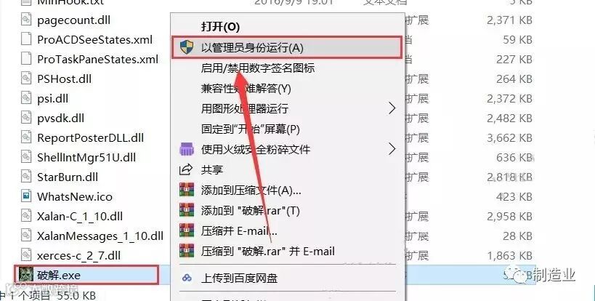Click WinRAR icon beside 添加到压缩文件(A)
Image resolution: width=595 pixels, height=301 pixels.
[186, 190]
